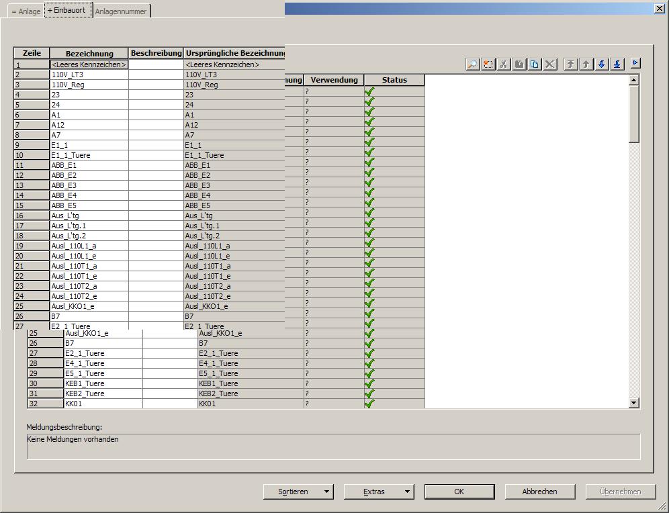Click the move to top arrow icon
Screen dimensions: 669x513
570,64
